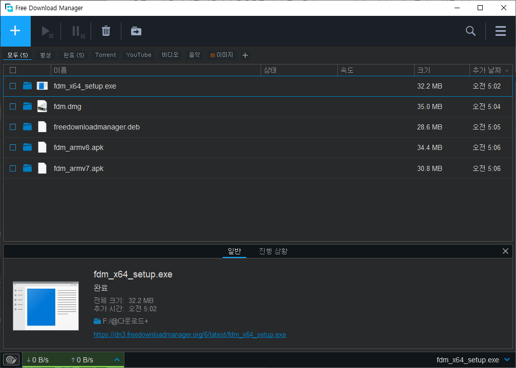Open folder icon for freedownloadmanager.deb row
The height and width of the screenshot is (368, 516).
[x=28, y=127]
